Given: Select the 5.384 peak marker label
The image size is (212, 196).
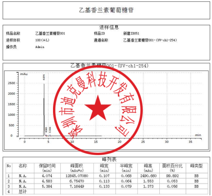Looking at the screenshot, I should 50,130.
